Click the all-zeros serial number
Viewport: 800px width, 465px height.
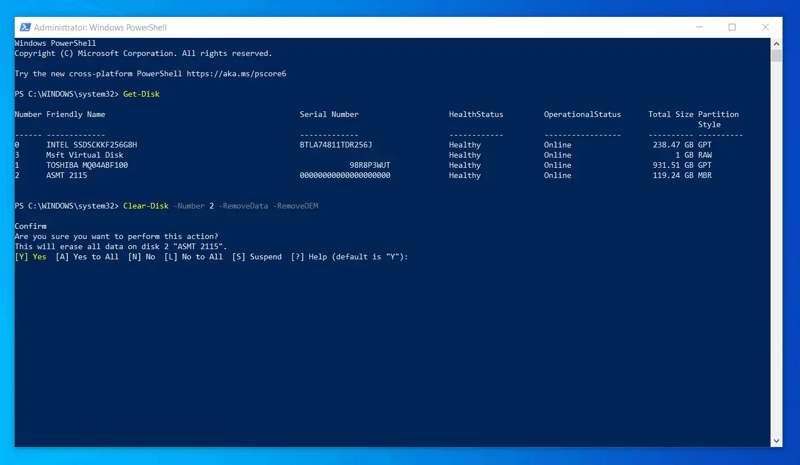pos(345,175)
